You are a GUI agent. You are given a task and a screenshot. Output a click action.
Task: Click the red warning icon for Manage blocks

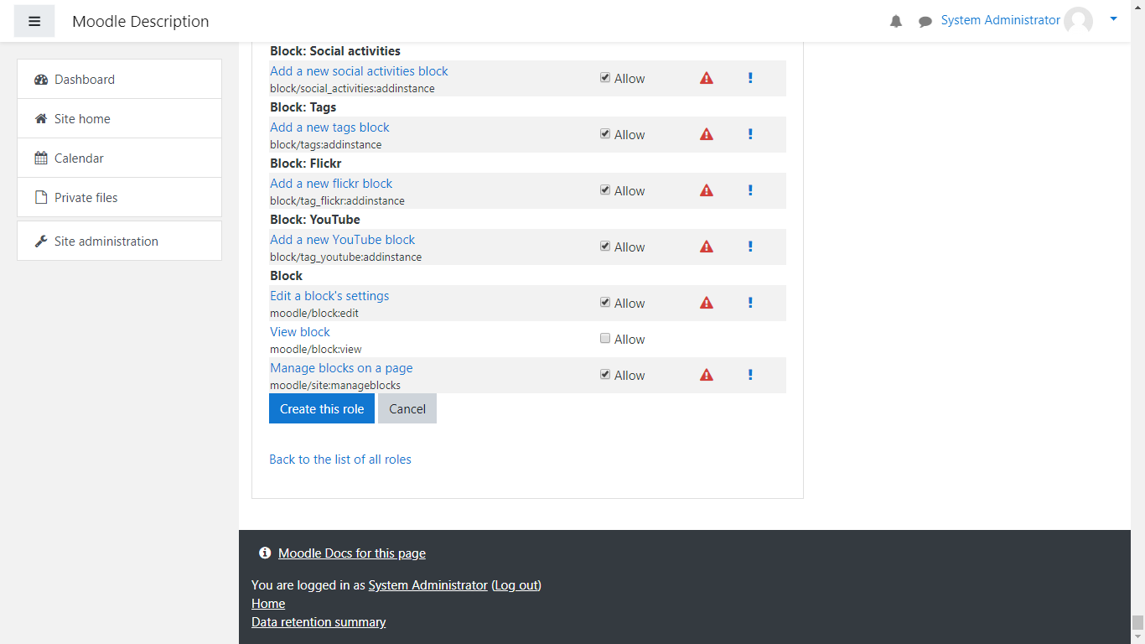pyautogui.click(x=707, y=375)
